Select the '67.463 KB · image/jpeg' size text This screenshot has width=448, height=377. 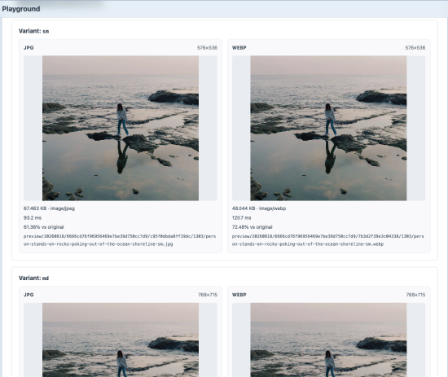point(49,208)
